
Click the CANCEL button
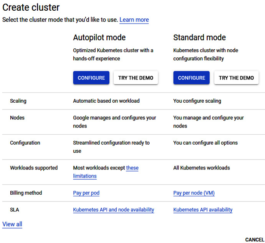point(255,240)
